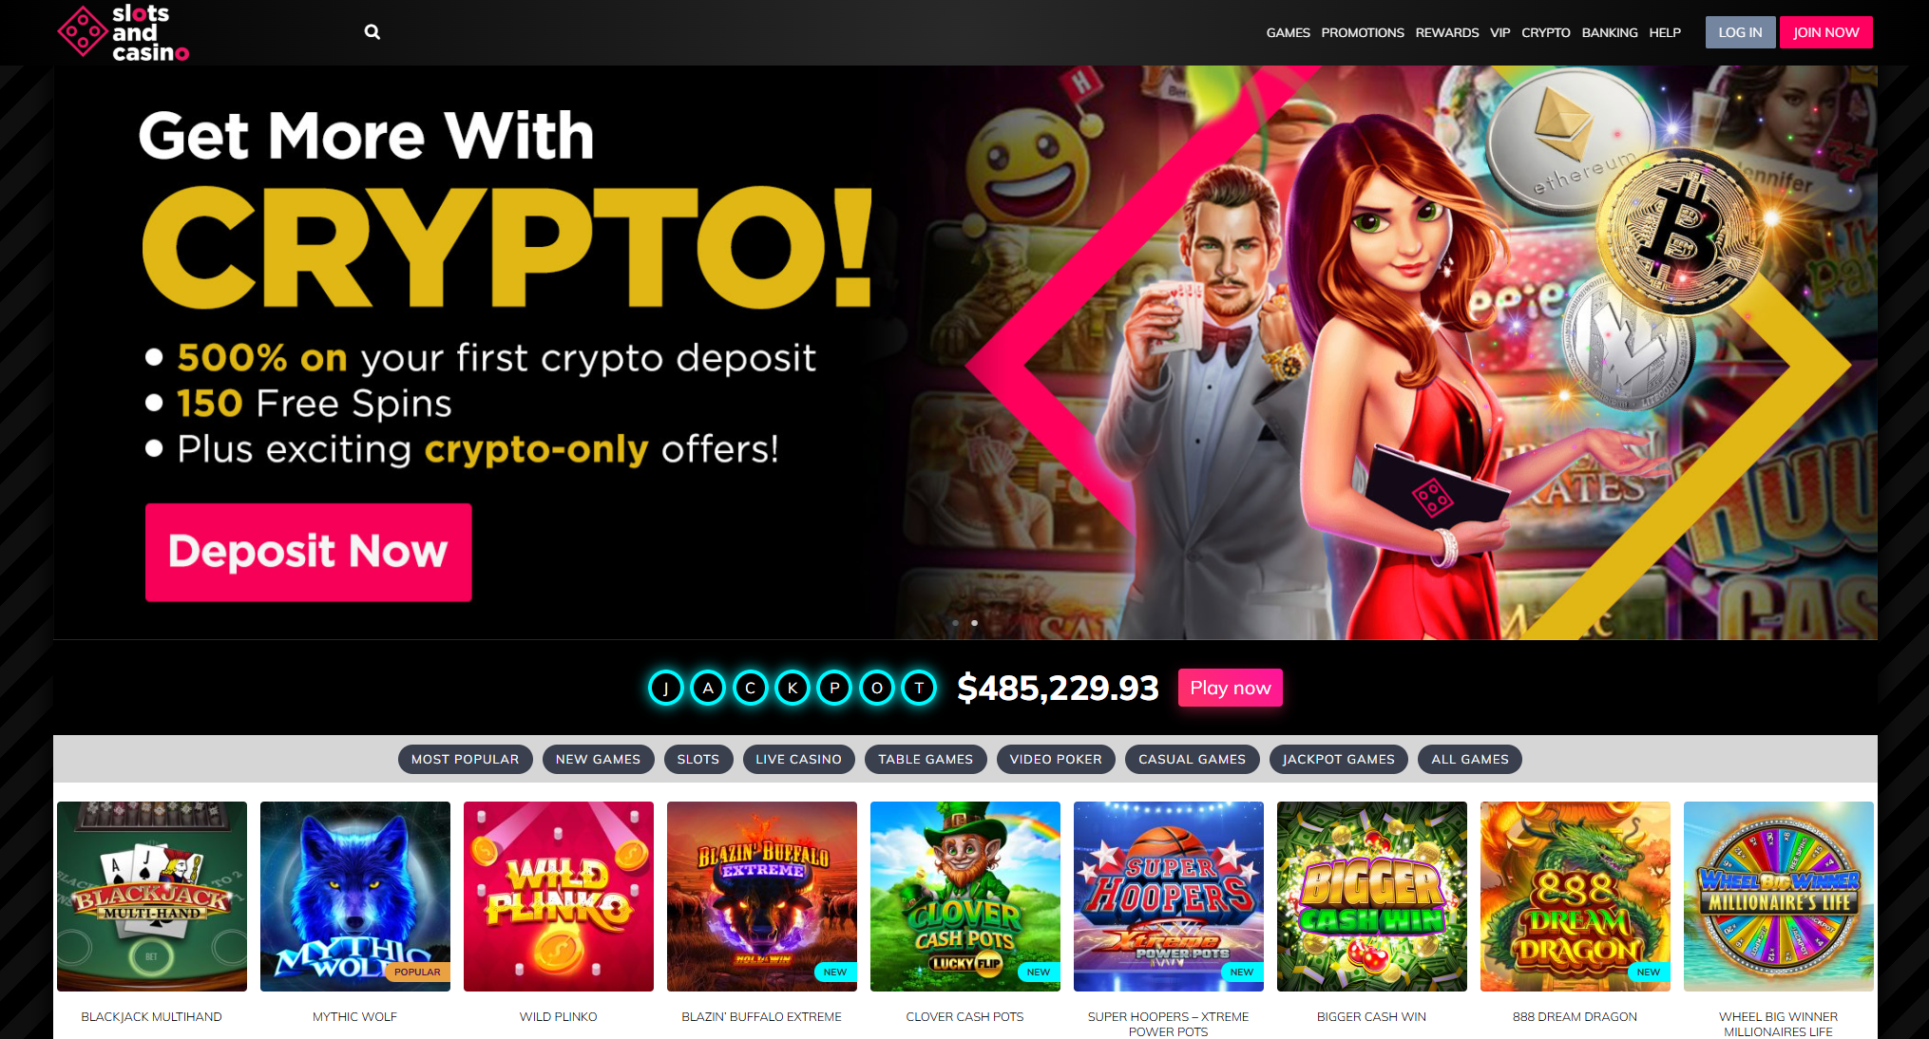Open the Crypto navigation link
This screenshot has width=1929, height=1039.
(1545, 32)
